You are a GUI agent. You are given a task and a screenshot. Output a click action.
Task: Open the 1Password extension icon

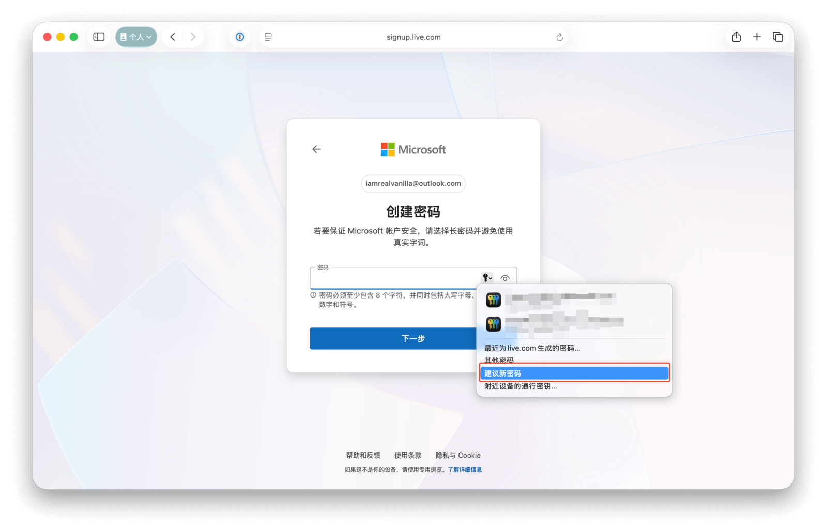click(x=240, y=37)
